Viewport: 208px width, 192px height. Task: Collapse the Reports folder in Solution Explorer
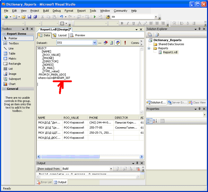tap(149, 48)
